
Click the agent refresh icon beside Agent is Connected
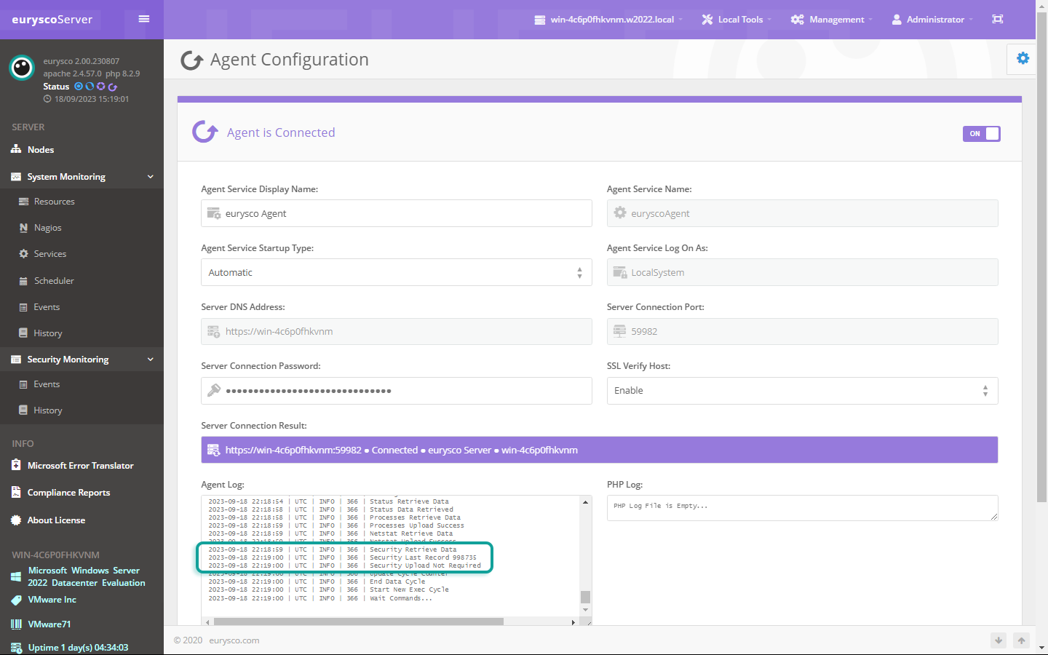click(x=205, y=132)
